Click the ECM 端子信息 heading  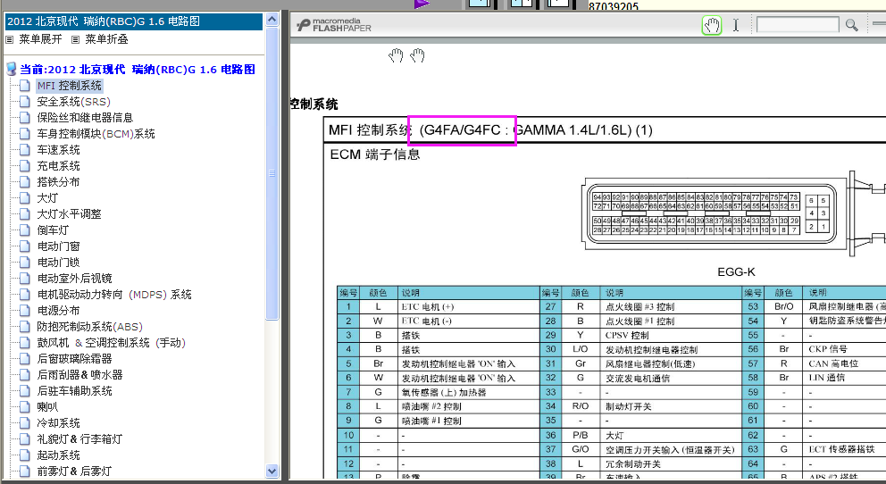click(375, 154)
